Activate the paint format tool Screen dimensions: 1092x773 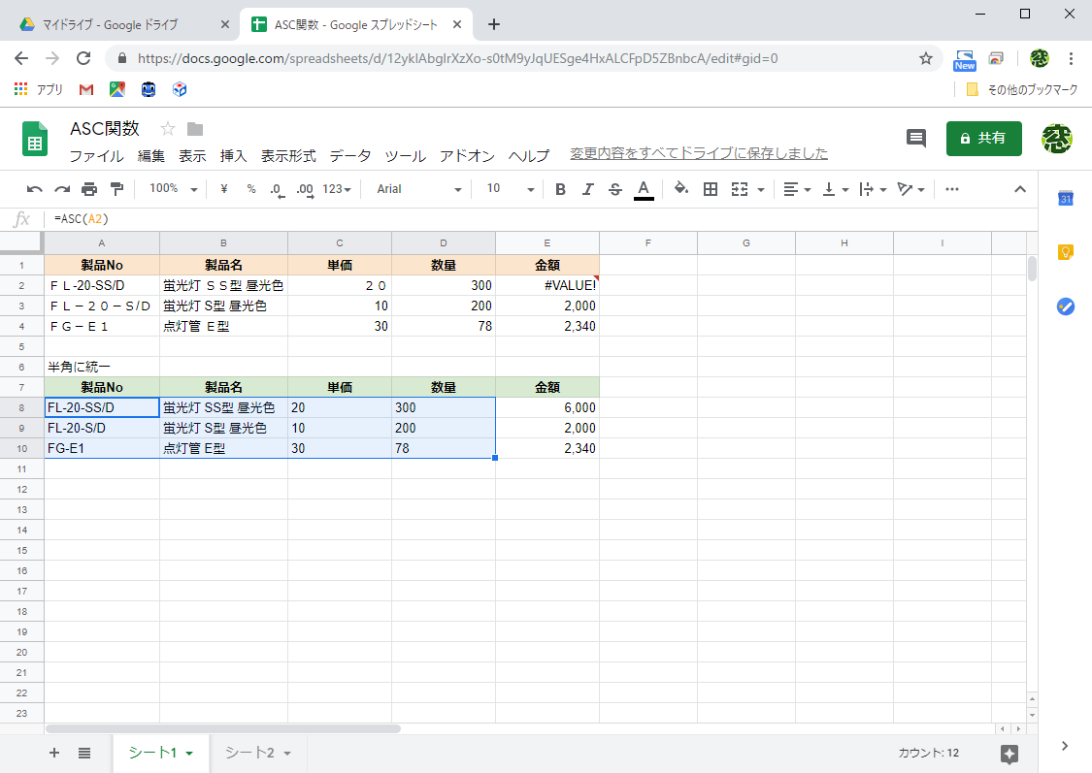(117, 189)
